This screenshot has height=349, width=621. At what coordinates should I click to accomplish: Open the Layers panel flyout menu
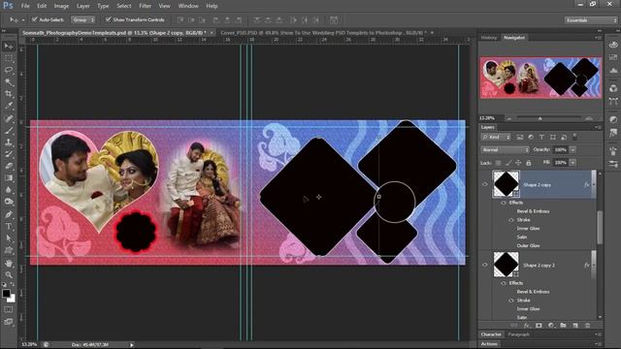click(x=597, y=127)
